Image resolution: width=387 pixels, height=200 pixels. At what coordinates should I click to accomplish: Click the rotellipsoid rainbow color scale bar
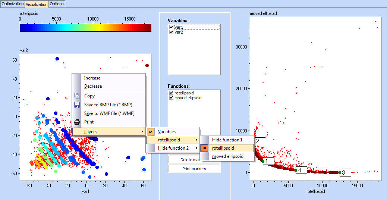click(x=85, y=28)
